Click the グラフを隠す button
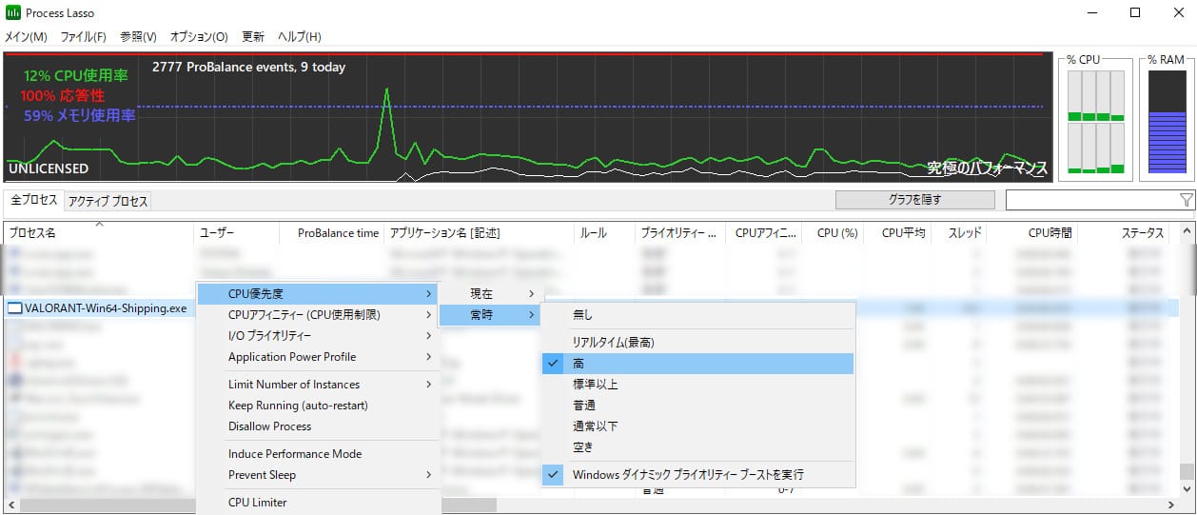 click(914, 200)
